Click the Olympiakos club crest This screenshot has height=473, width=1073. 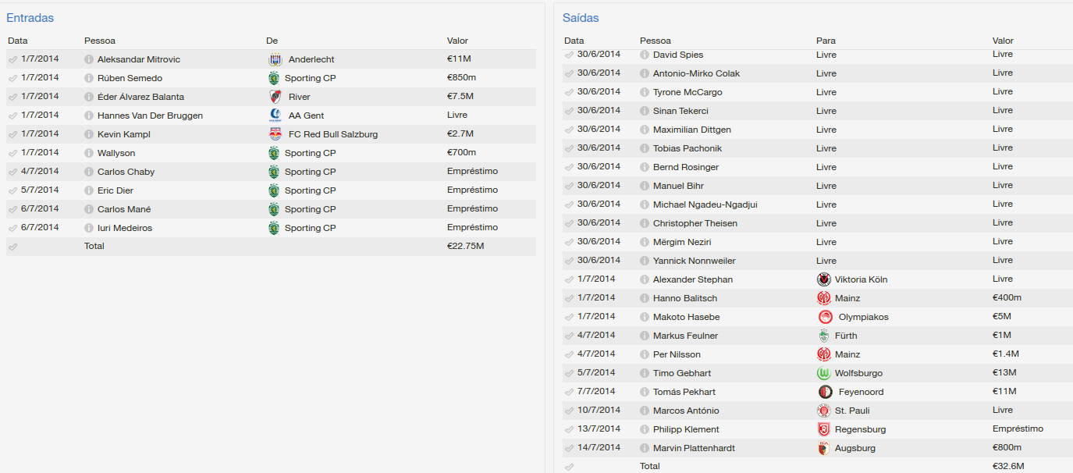point(825,317)
